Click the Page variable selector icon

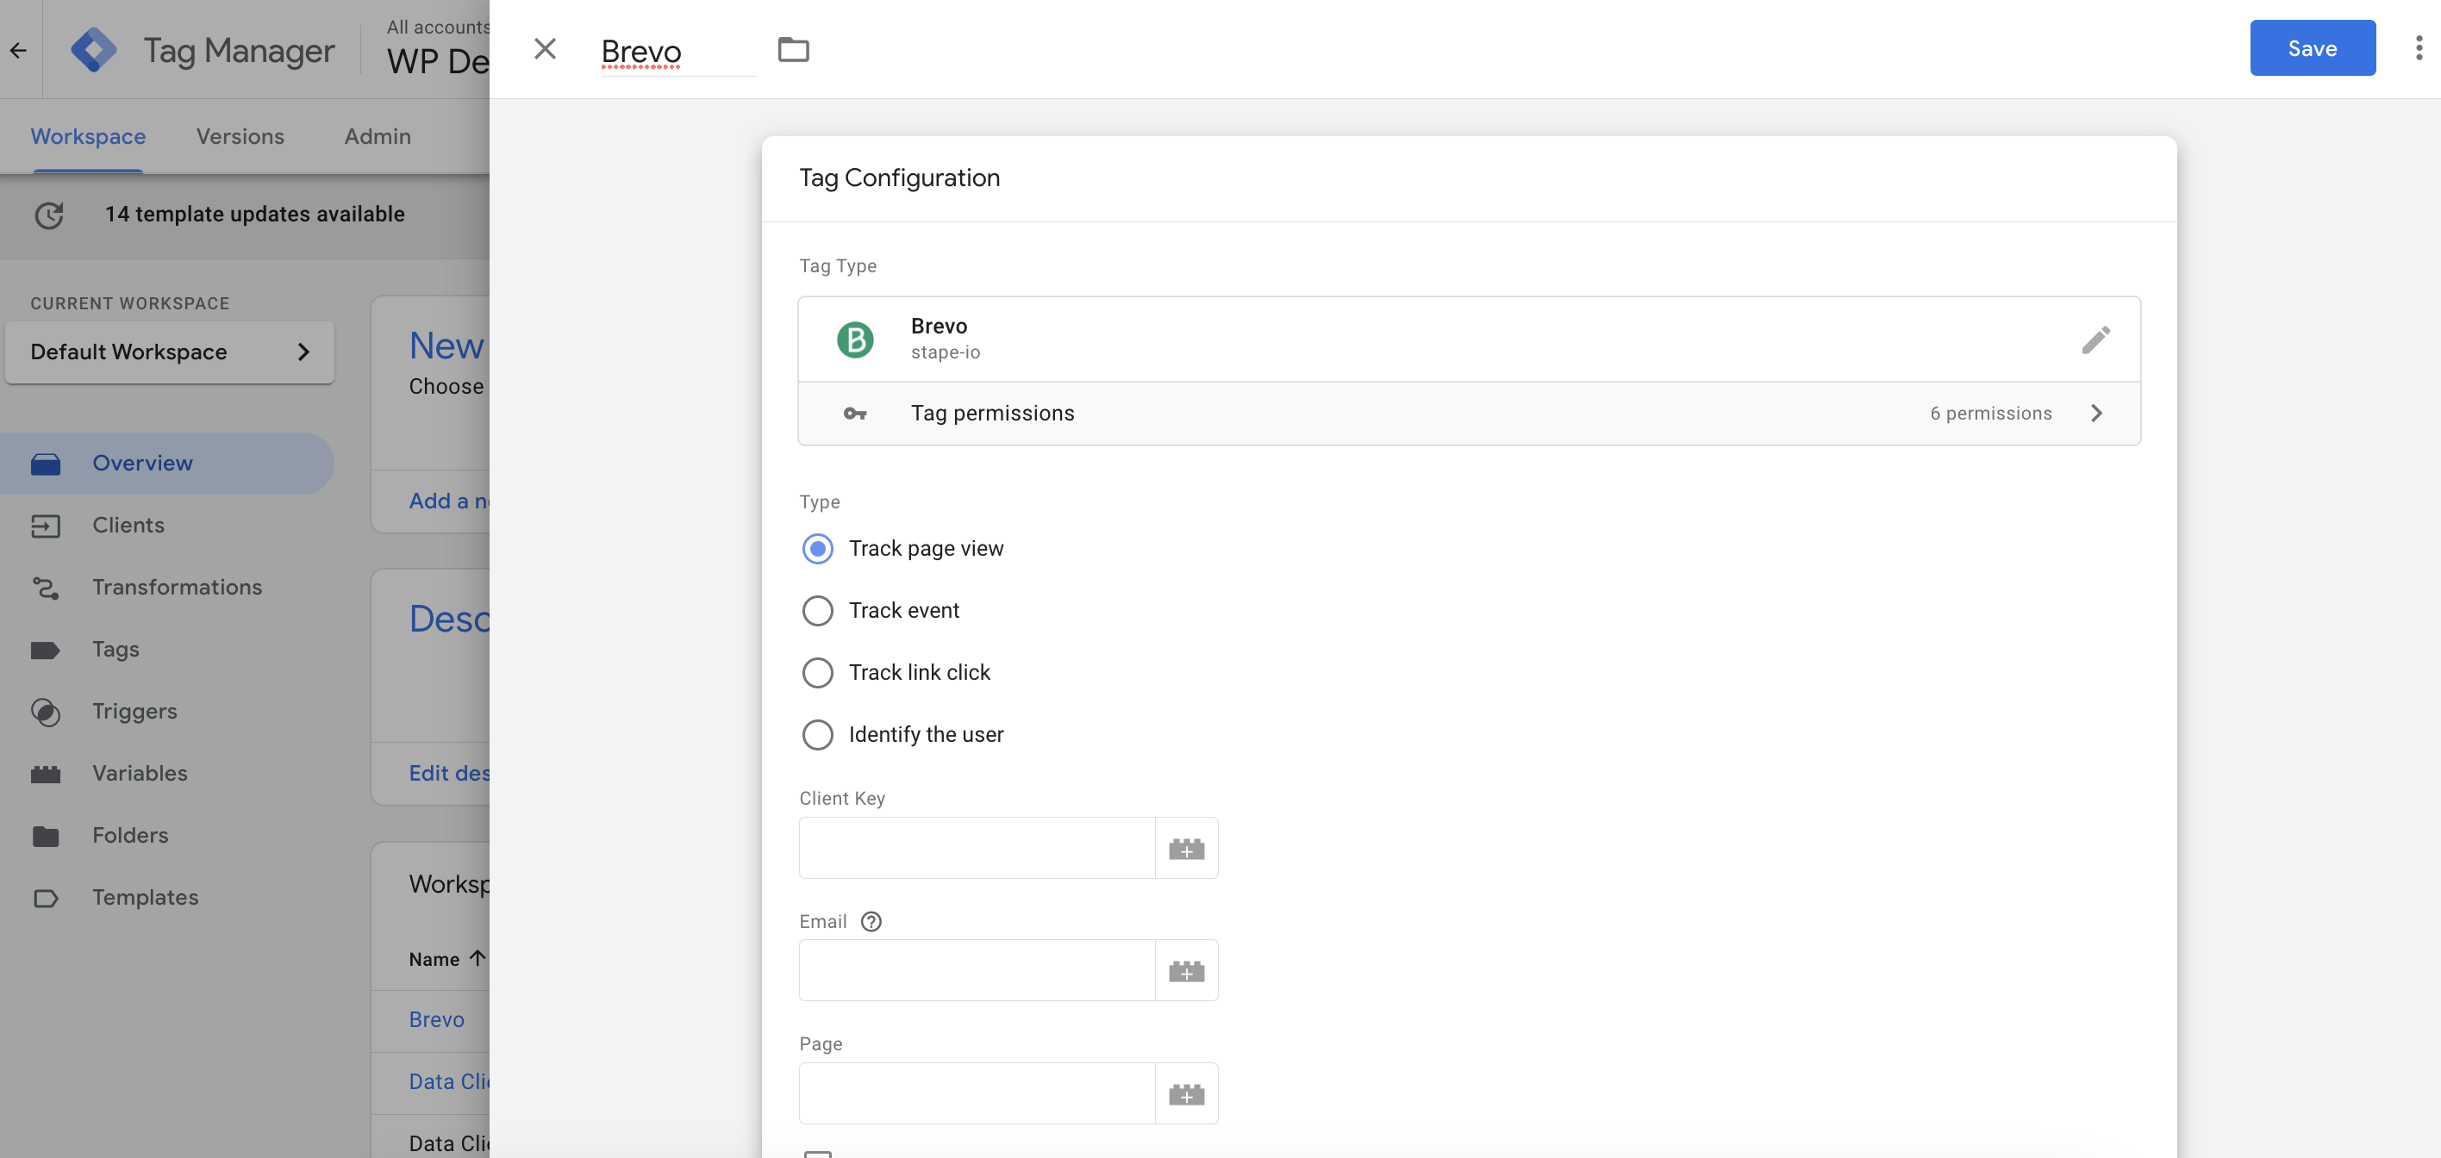pos(1188,1093)
